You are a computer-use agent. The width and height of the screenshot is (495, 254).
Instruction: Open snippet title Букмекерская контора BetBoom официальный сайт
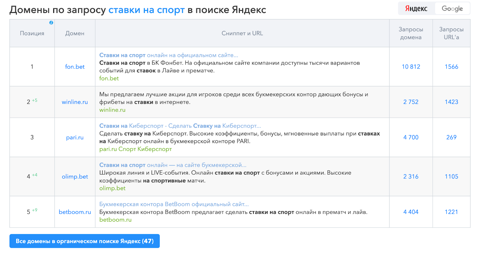tap(174, 204)
